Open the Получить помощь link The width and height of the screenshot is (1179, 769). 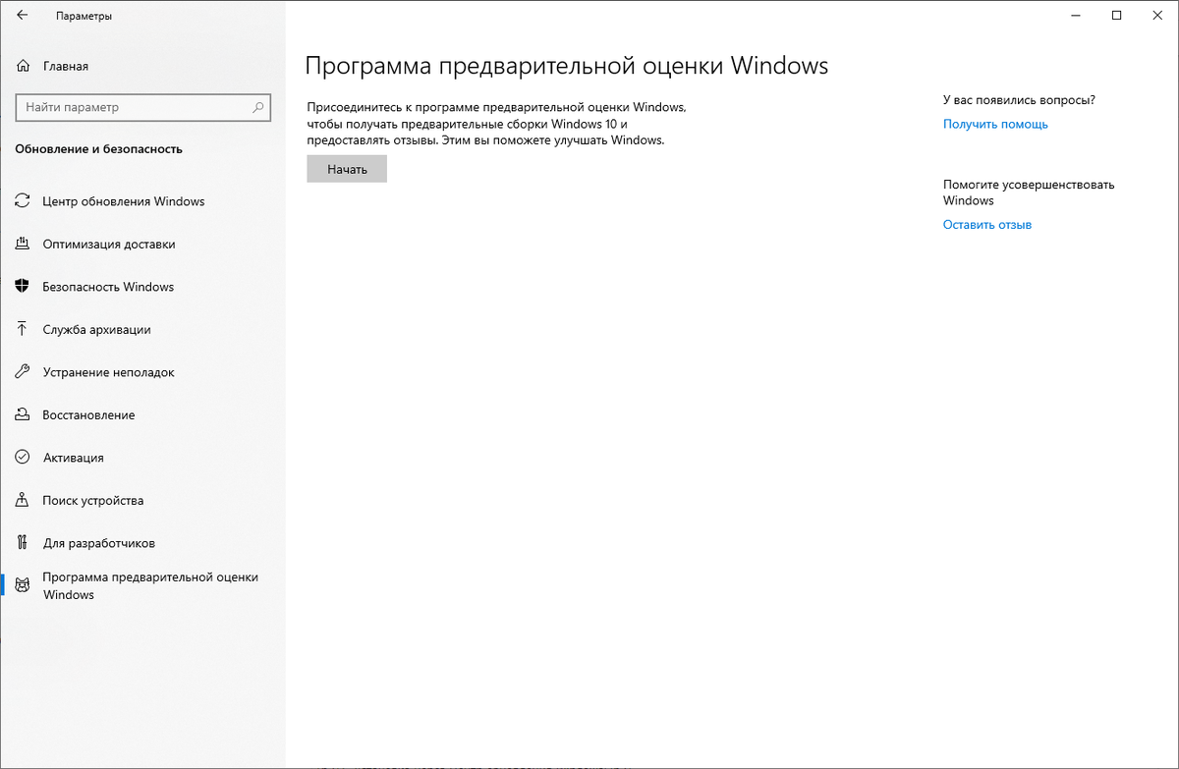pos(995,124)
